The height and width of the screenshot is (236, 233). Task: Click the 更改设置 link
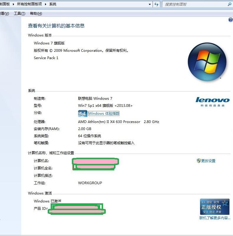(x=208, y=161)
